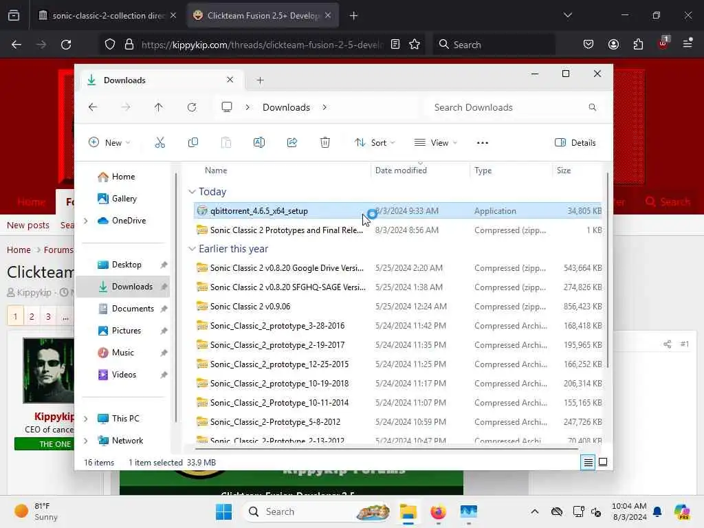Screen dimensions: 704x528
Task: Click New posts link on forum page
Action: click(x=27, y=225)
